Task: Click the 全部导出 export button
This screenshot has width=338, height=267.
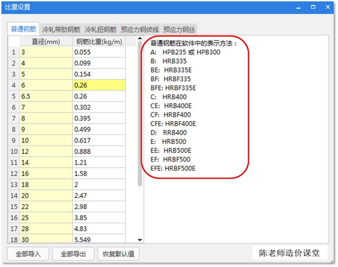Action: pyautogui.click(x=73, y=253)
